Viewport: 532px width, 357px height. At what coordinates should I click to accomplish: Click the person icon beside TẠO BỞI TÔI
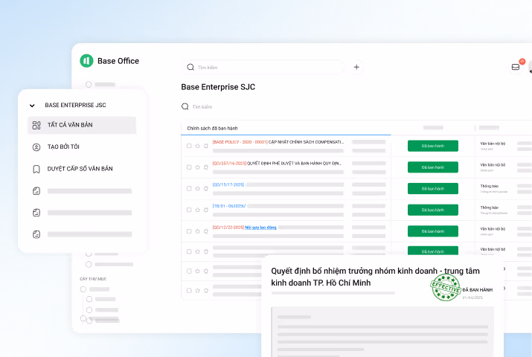pyautogui.click(x=36, y=147)
